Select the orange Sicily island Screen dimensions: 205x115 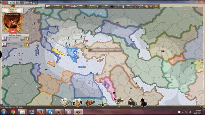pos(51,64)
